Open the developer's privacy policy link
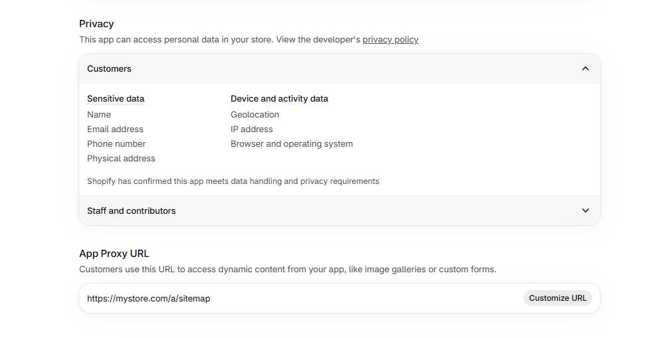654x338 pixels. (390, 40)
